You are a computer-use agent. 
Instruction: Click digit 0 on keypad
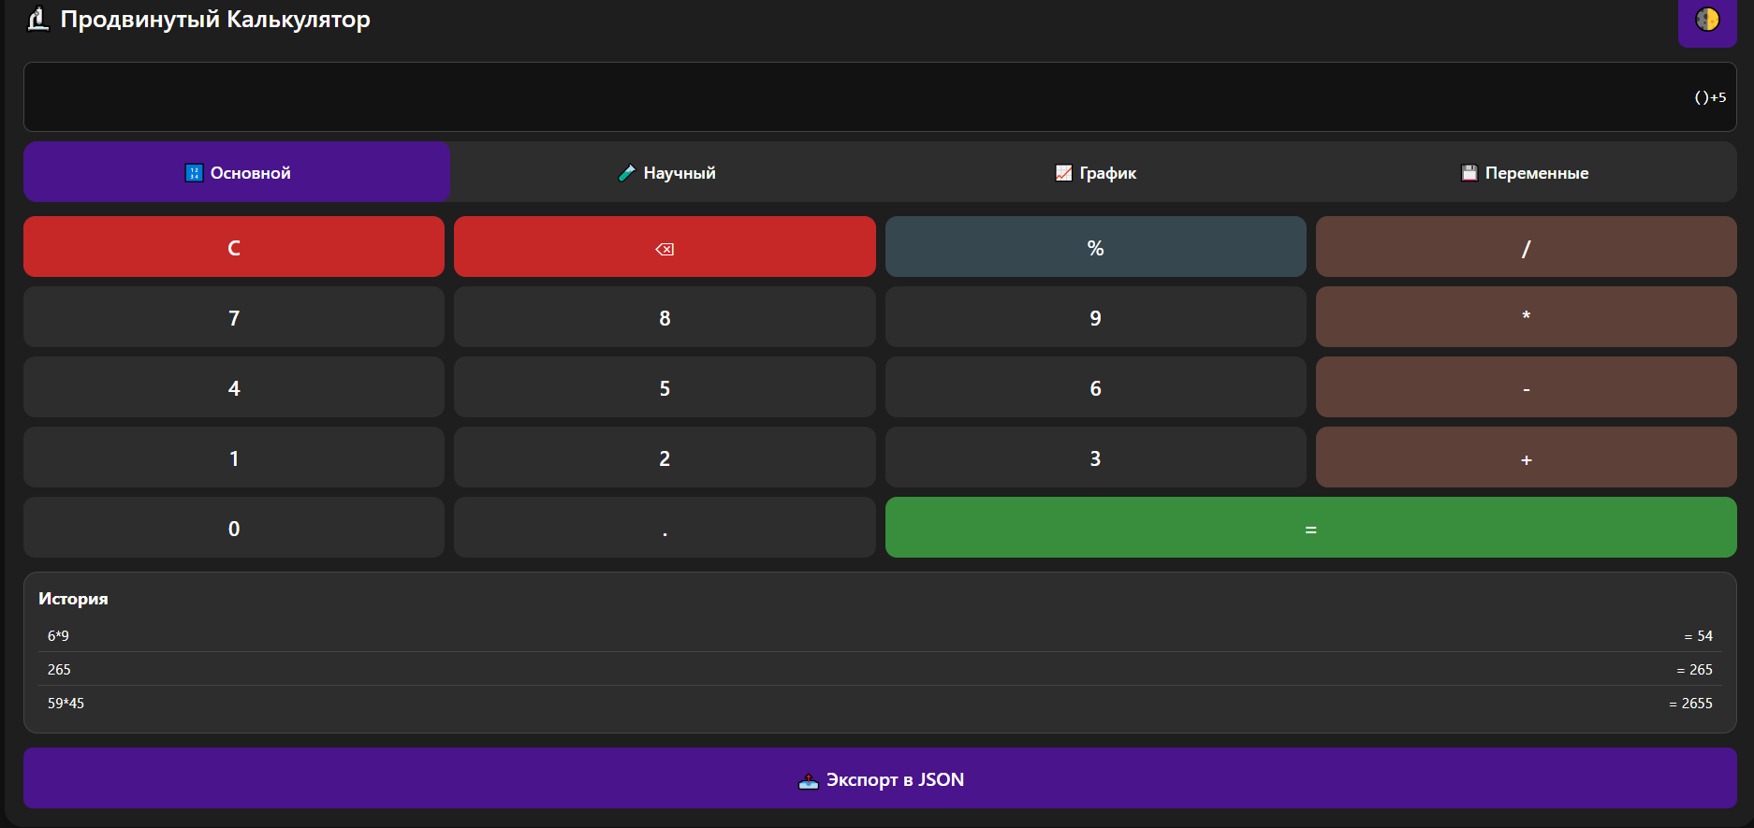[234, 528]
